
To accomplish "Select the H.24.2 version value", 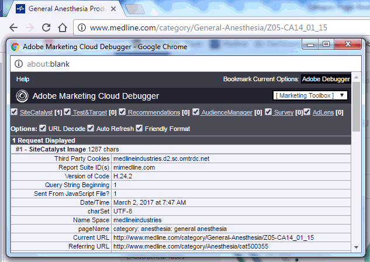I will 123,176.
